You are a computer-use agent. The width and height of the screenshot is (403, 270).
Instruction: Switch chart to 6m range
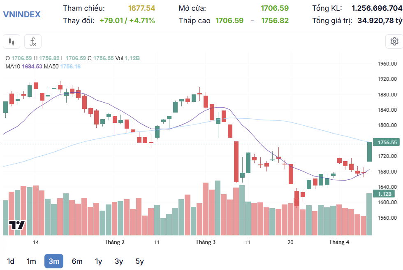(77, 261)
